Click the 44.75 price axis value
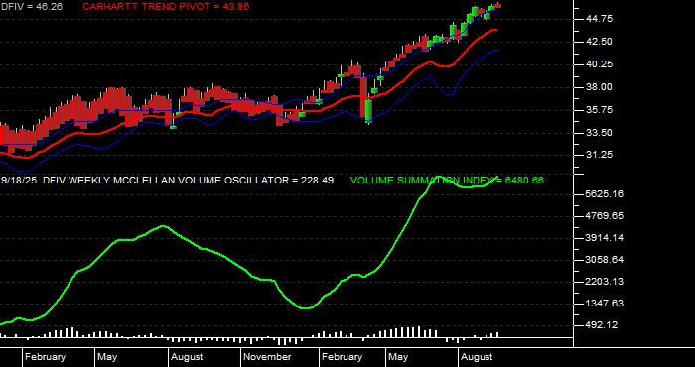This screenshot has height=367, width=695. pos(599,19)
